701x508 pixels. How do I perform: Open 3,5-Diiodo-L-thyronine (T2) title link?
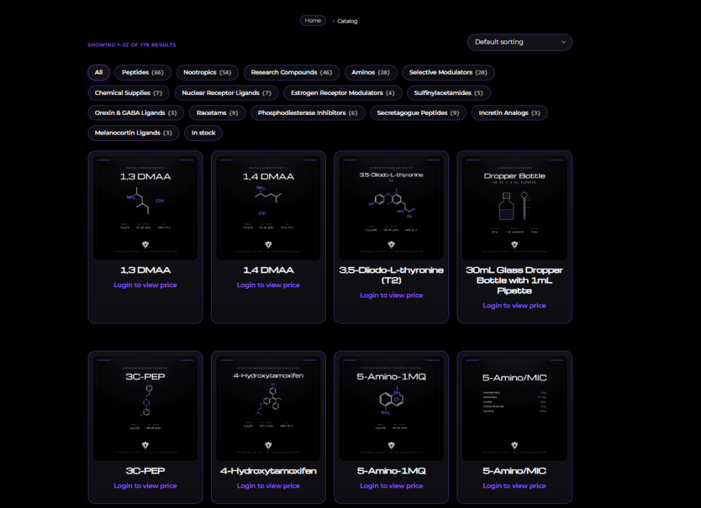[x=391, y=275]
